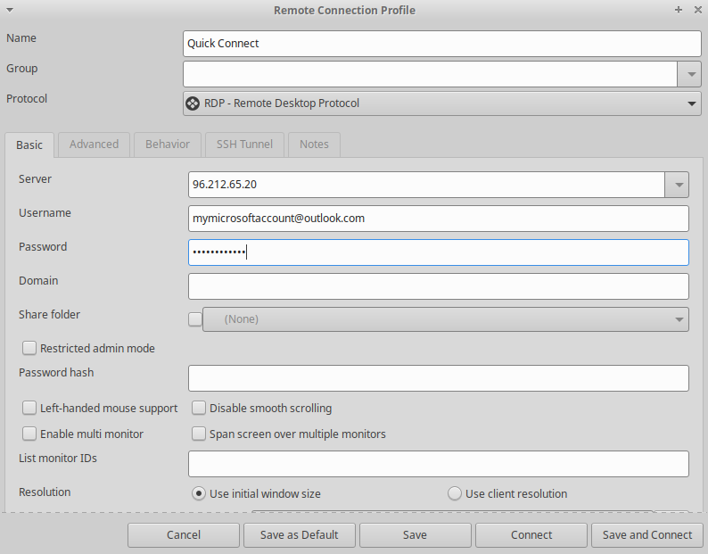Open the SSH Tunnel tab
This screenshot has width=708, height=554.
pyautogui.click(x=245, y=145)
